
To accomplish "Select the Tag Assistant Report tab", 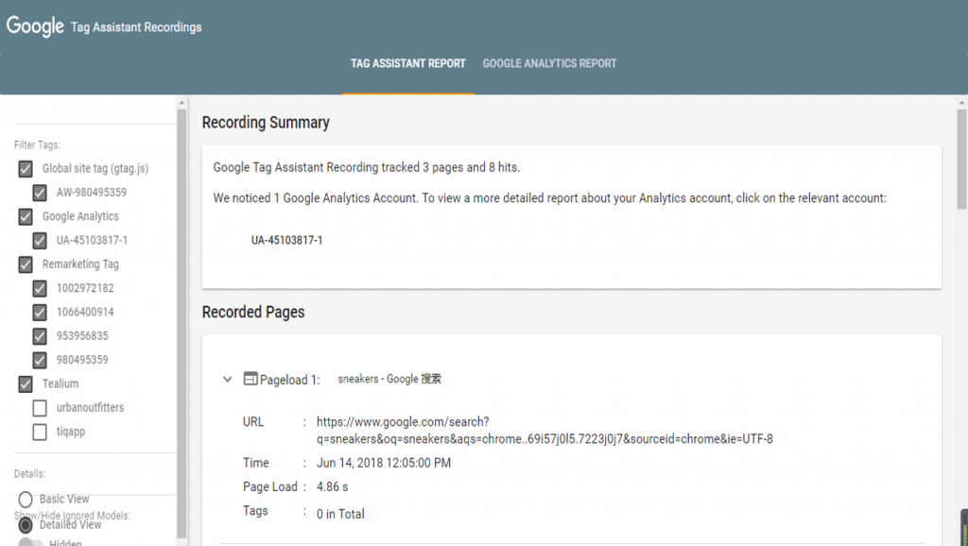I will [407, 63].
